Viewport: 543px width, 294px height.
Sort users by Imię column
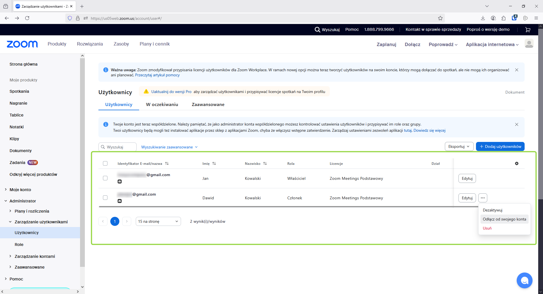(x=214, y=163)
